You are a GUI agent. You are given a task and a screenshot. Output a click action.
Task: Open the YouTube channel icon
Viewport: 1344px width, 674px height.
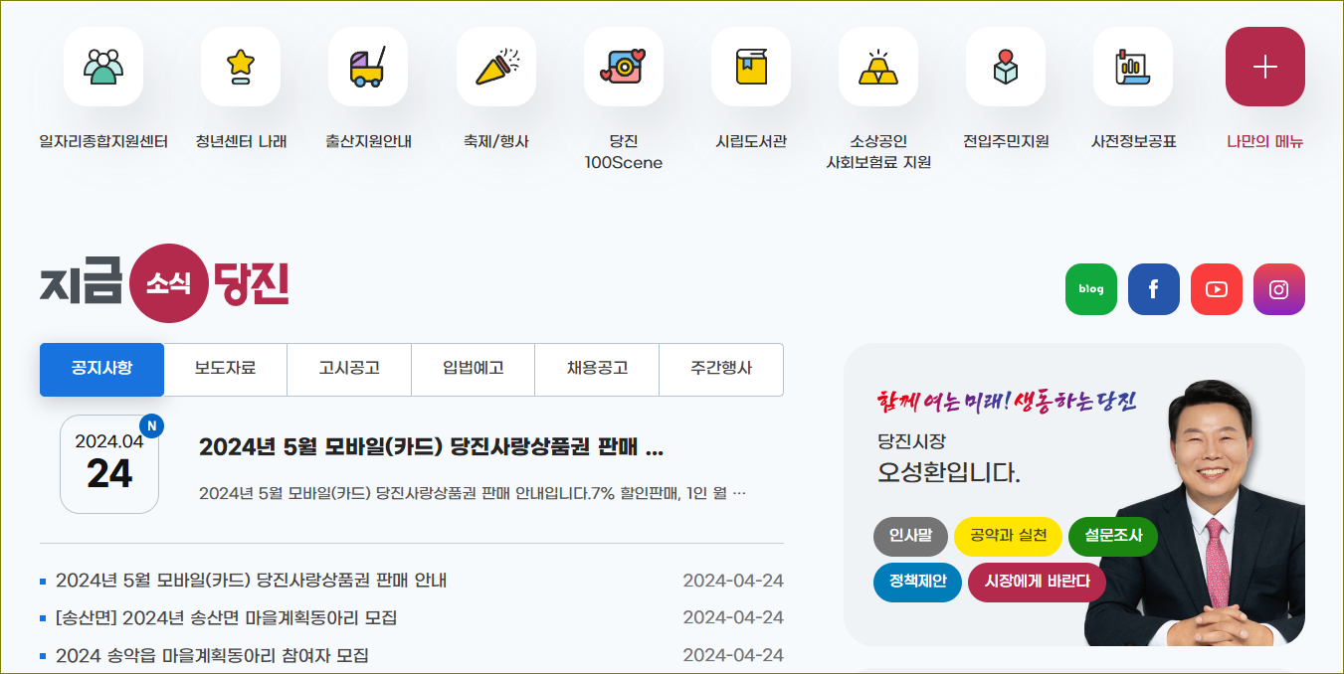click(x=1216, y=288)
